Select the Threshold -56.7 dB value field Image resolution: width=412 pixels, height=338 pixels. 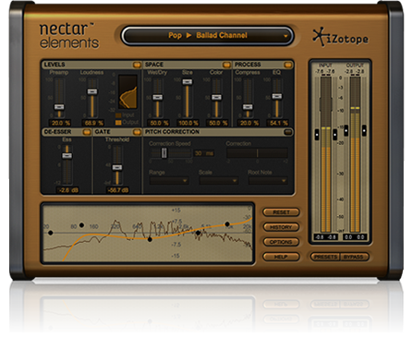[x=118, y=190]
